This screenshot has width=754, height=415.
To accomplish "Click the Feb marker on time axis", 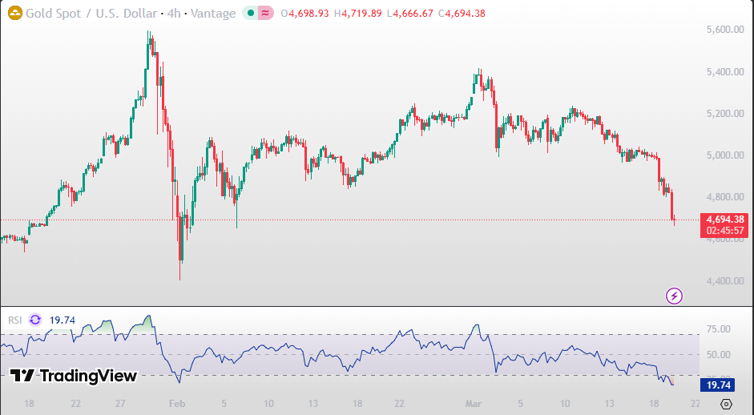I will click(x=177, y=404).
